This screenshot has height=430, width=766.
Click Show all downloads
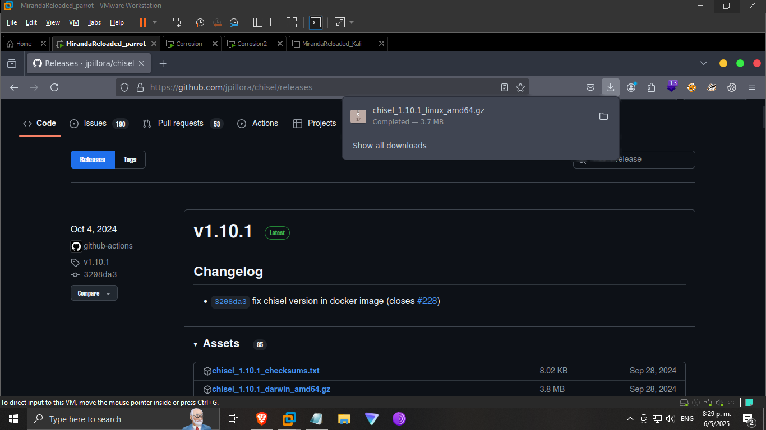(x=390, y=146)
